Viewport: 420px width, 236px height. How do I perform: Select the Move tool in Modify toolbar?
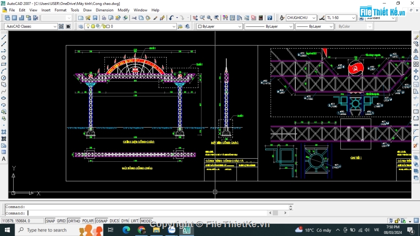416,71
